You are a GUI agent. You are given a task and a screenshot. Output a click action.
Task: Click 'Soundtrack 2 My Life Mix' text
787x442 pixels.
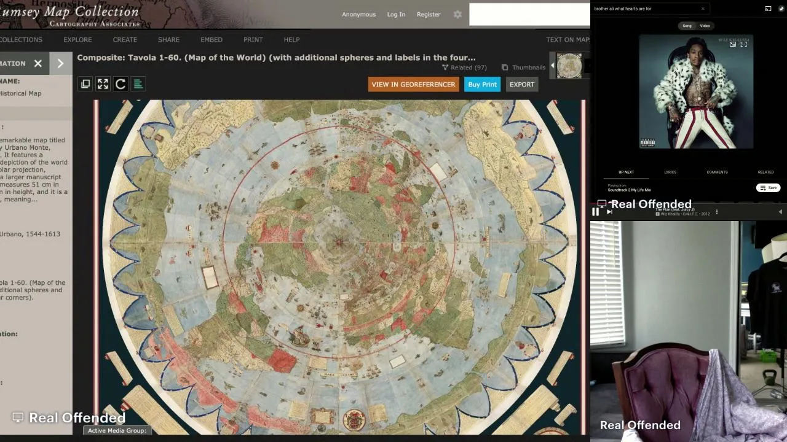tap(629, 190)
